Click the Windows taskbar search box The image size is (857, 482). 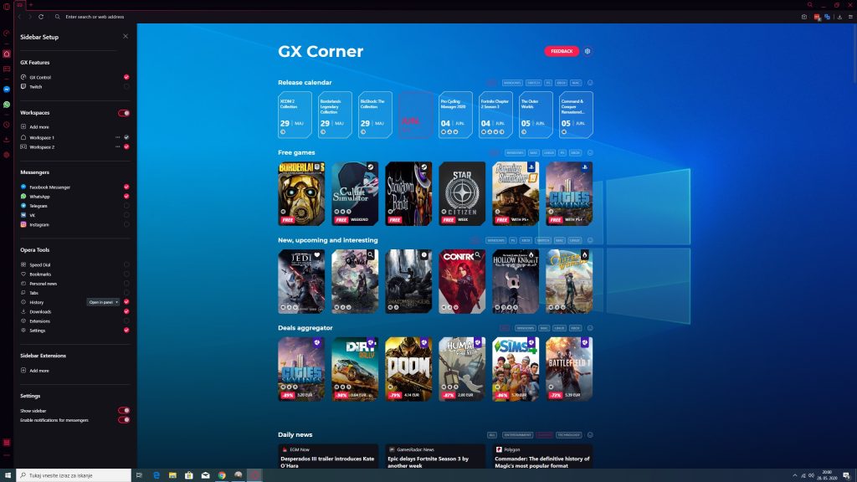74,475
